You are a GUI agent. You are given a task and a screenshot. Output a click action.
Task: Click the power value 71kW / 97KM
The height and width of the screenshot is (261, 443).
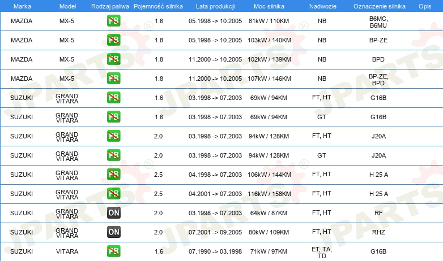coord(269,251)
